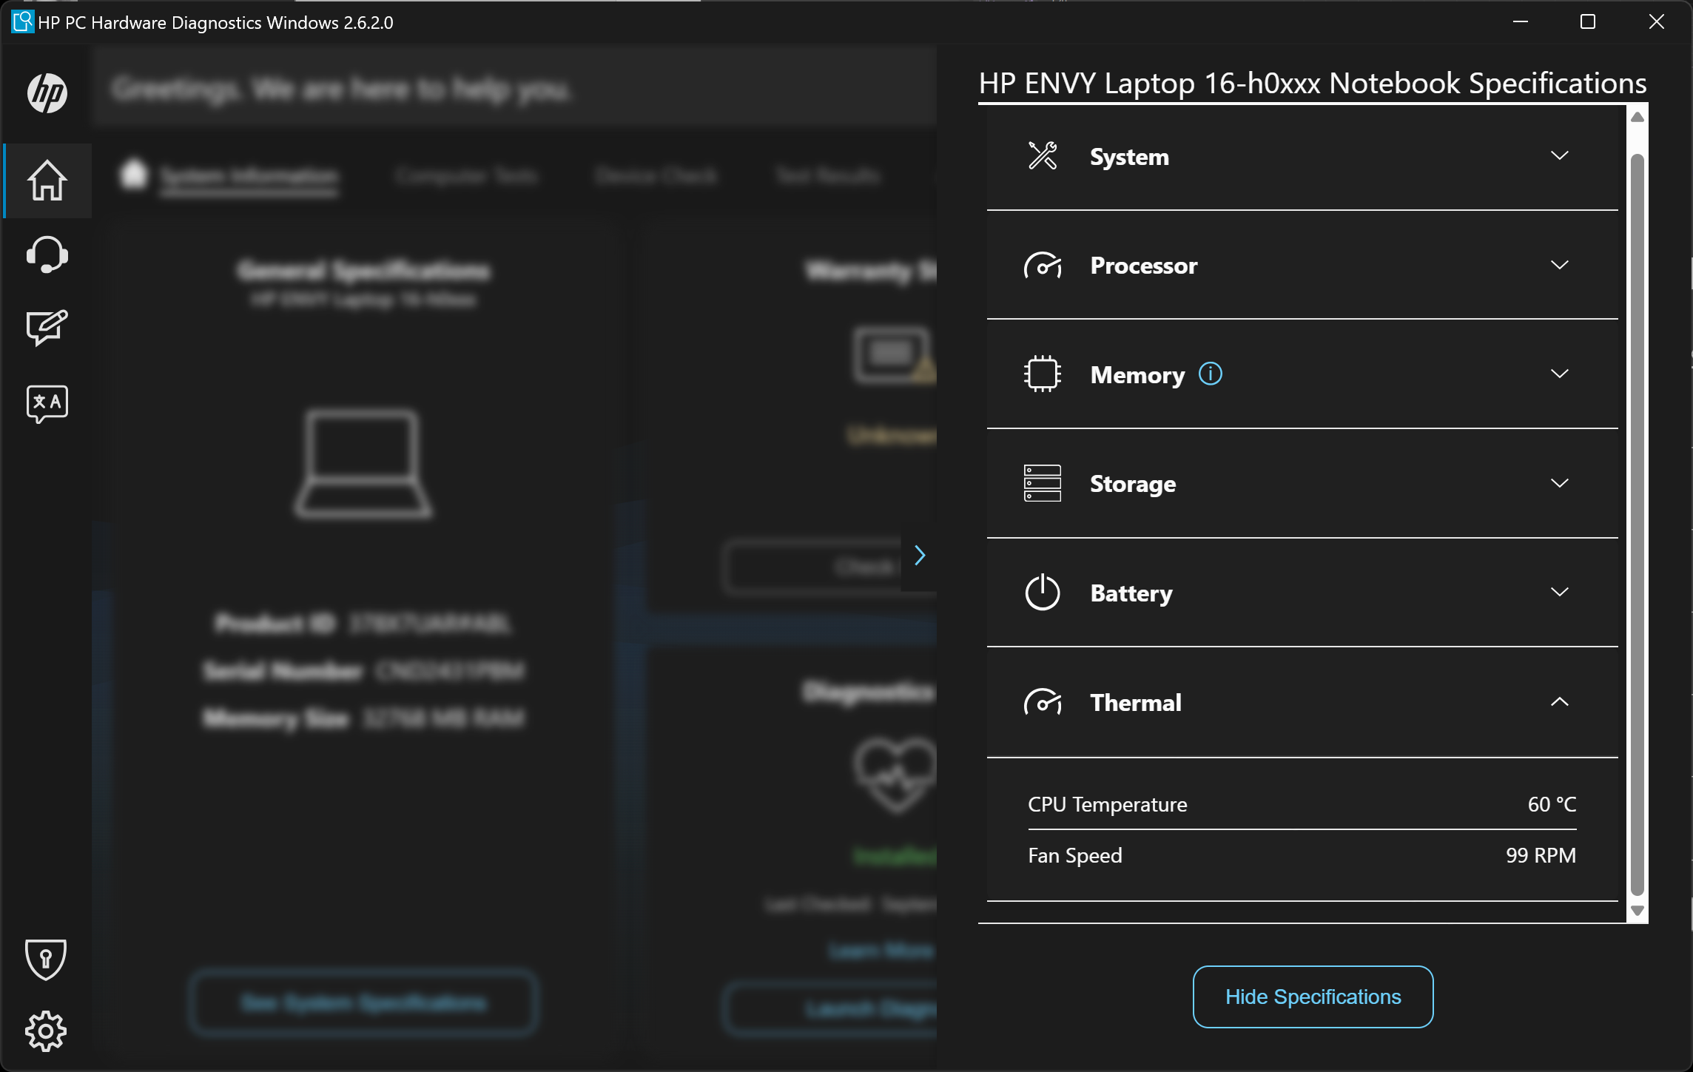Screen dimensions: 1693x1072
Task: Click the HP Diagnostics title bar app icon
Action: (x=23, y=21)
